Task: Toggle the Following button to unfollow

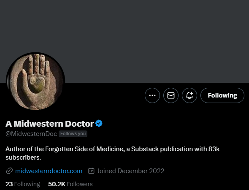Action: click(x=222, y=95)
